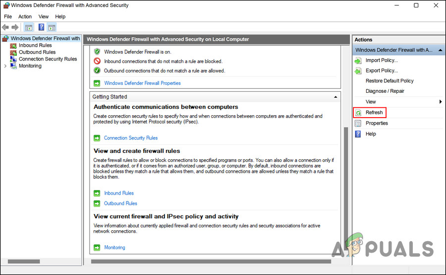Toggle the Show/Hide Action Pane toolbar icon
The width and height of the screenshot is (446, 275).
(x=52, y=27)
